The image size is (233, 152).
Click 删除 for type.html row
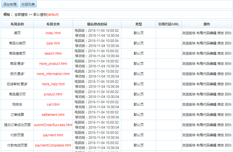coord(228,43)
